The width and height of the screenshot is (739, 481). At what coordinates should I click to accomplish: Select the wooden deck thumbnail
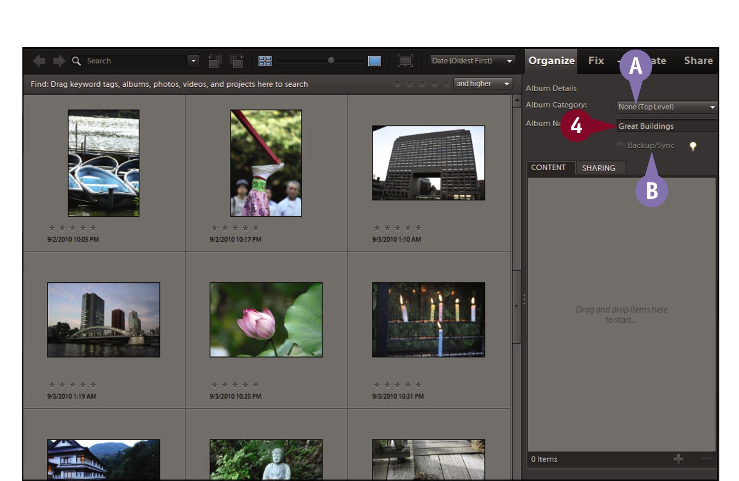click(428, 460)
